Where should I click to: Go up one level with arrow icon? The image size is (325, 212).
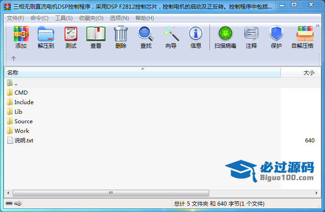point(14,59)
